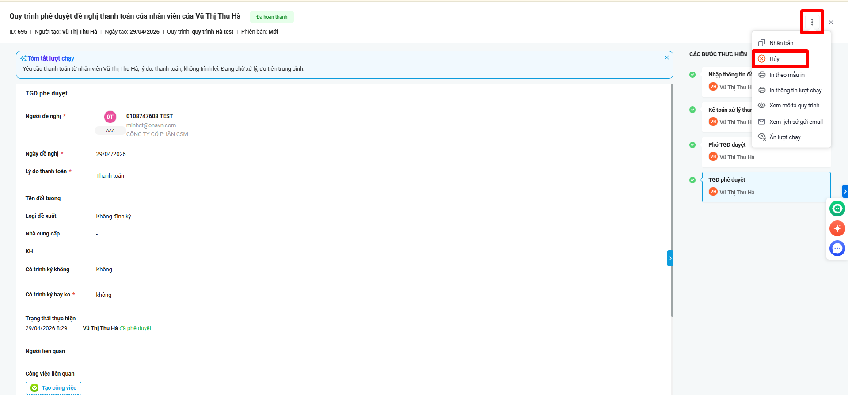Open the three-dot more options menu

click(x=812, y=22)
